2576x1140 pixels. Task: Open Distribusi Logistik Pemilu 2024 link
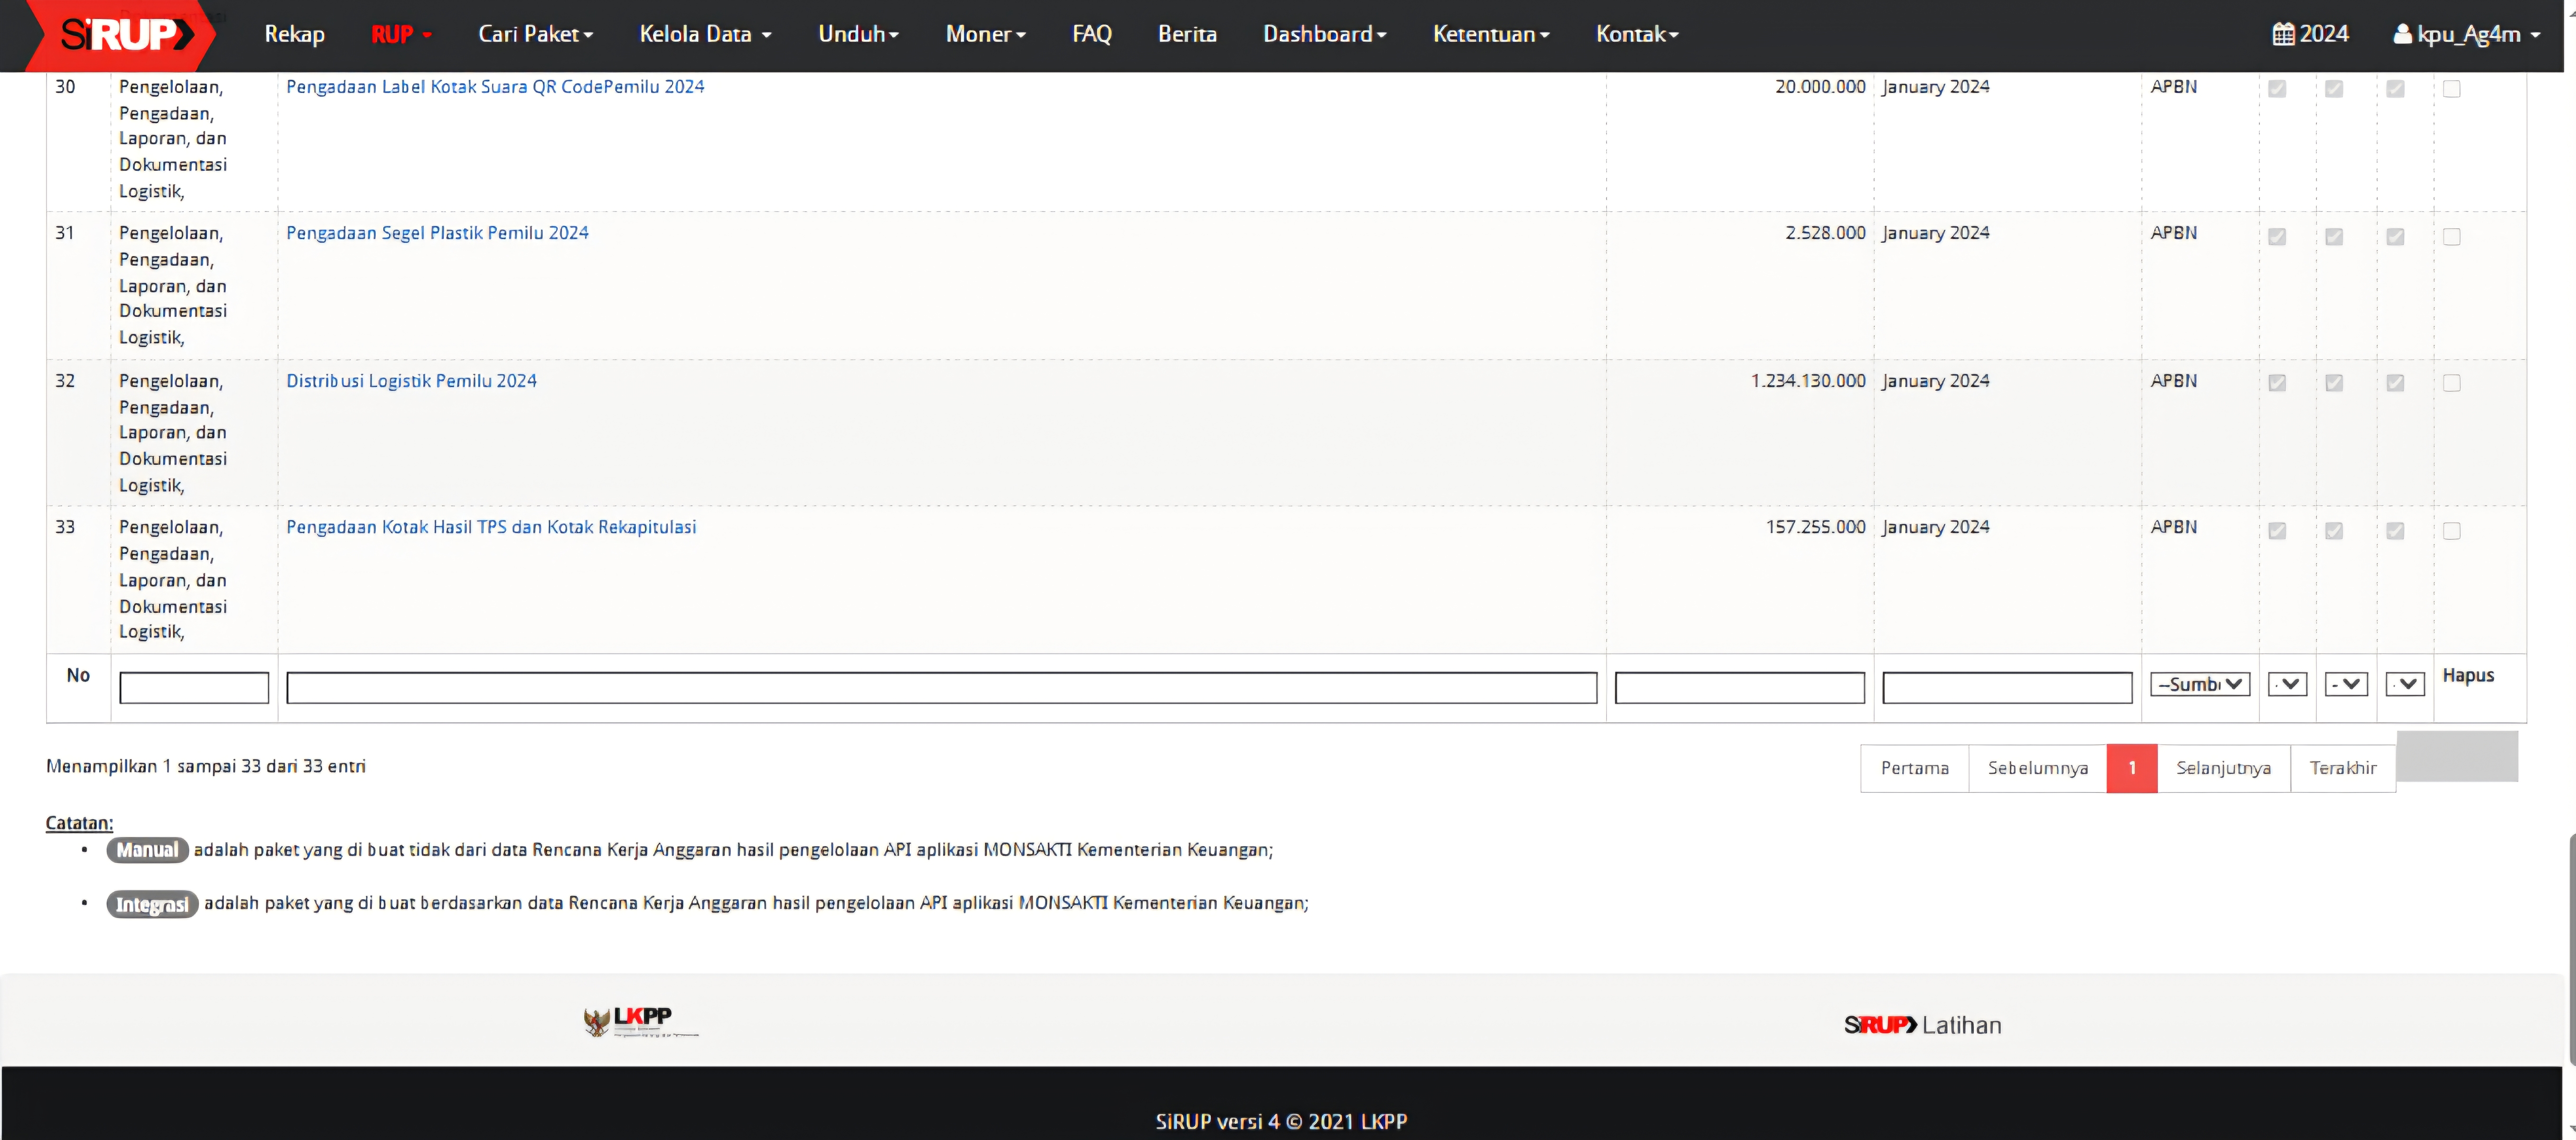coord(411,381)
